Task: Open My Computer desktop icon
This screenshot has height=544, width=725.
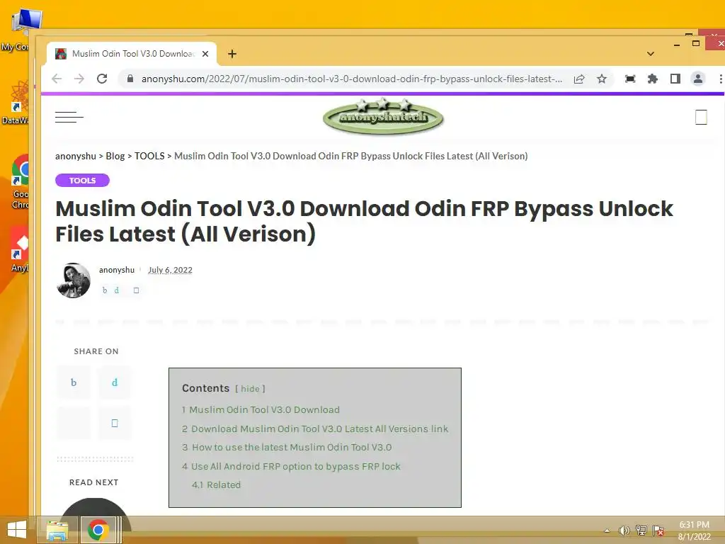Action: tap(21, 30)
